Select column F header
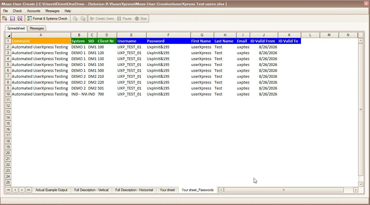 point(168,35)
